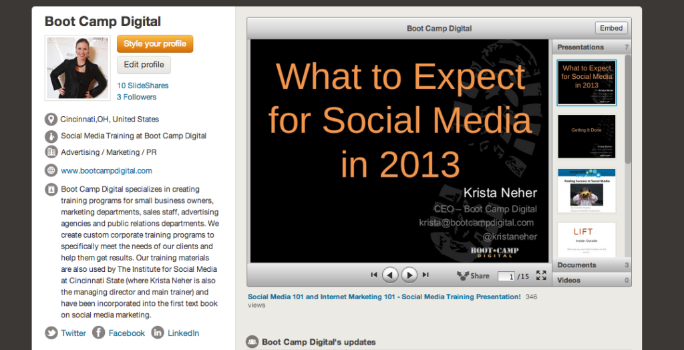Open the 10 SlideShares link

(x=142, y=85)
